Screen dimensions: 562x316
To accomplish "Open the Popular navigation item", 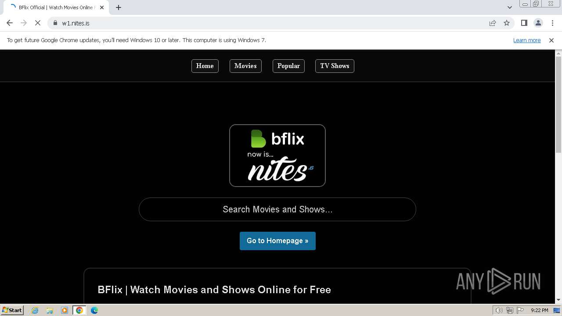I will click(288, 66).
